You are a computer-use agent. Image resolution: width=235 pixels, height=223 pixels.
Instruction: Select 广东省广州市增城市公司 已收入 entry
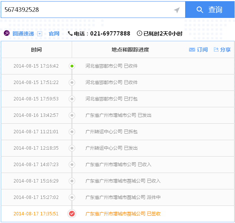(118, 165)
